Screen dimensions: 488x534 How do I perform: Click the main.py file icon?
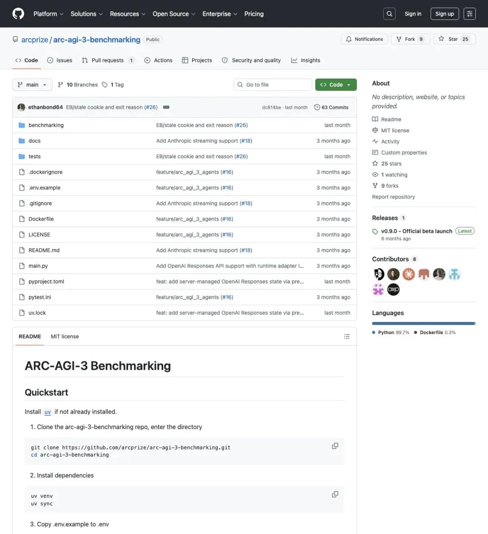coord(22,265)
